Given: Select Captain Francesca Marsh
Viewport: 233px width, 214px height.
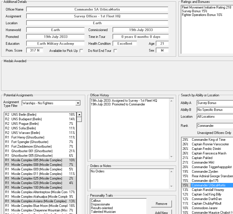Looking at the screenshot, I should pos(207,153).
